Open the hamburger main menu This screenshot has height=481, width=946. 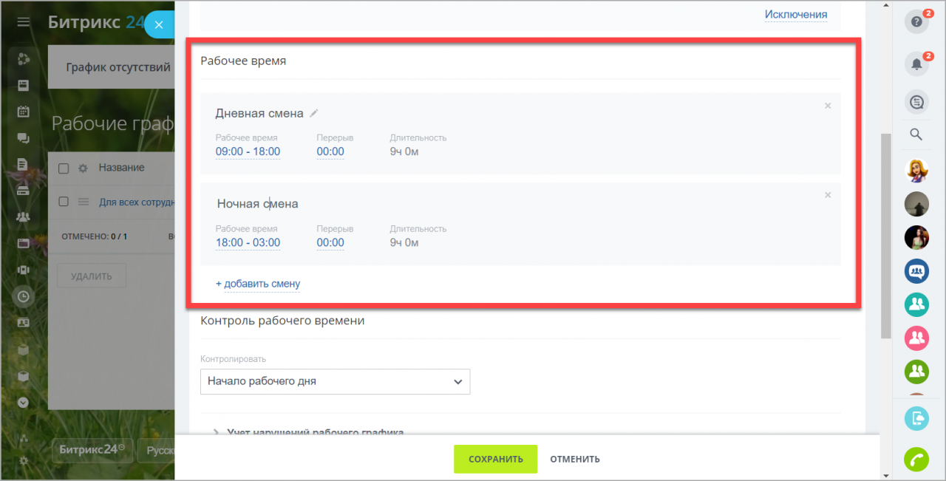pyautogui.click(x=24, y=22)
